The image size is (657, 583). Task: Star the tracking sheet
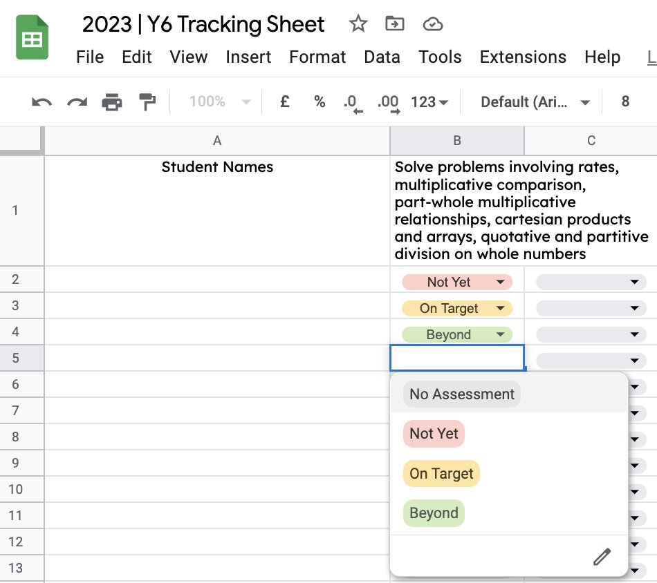point(358,23)
